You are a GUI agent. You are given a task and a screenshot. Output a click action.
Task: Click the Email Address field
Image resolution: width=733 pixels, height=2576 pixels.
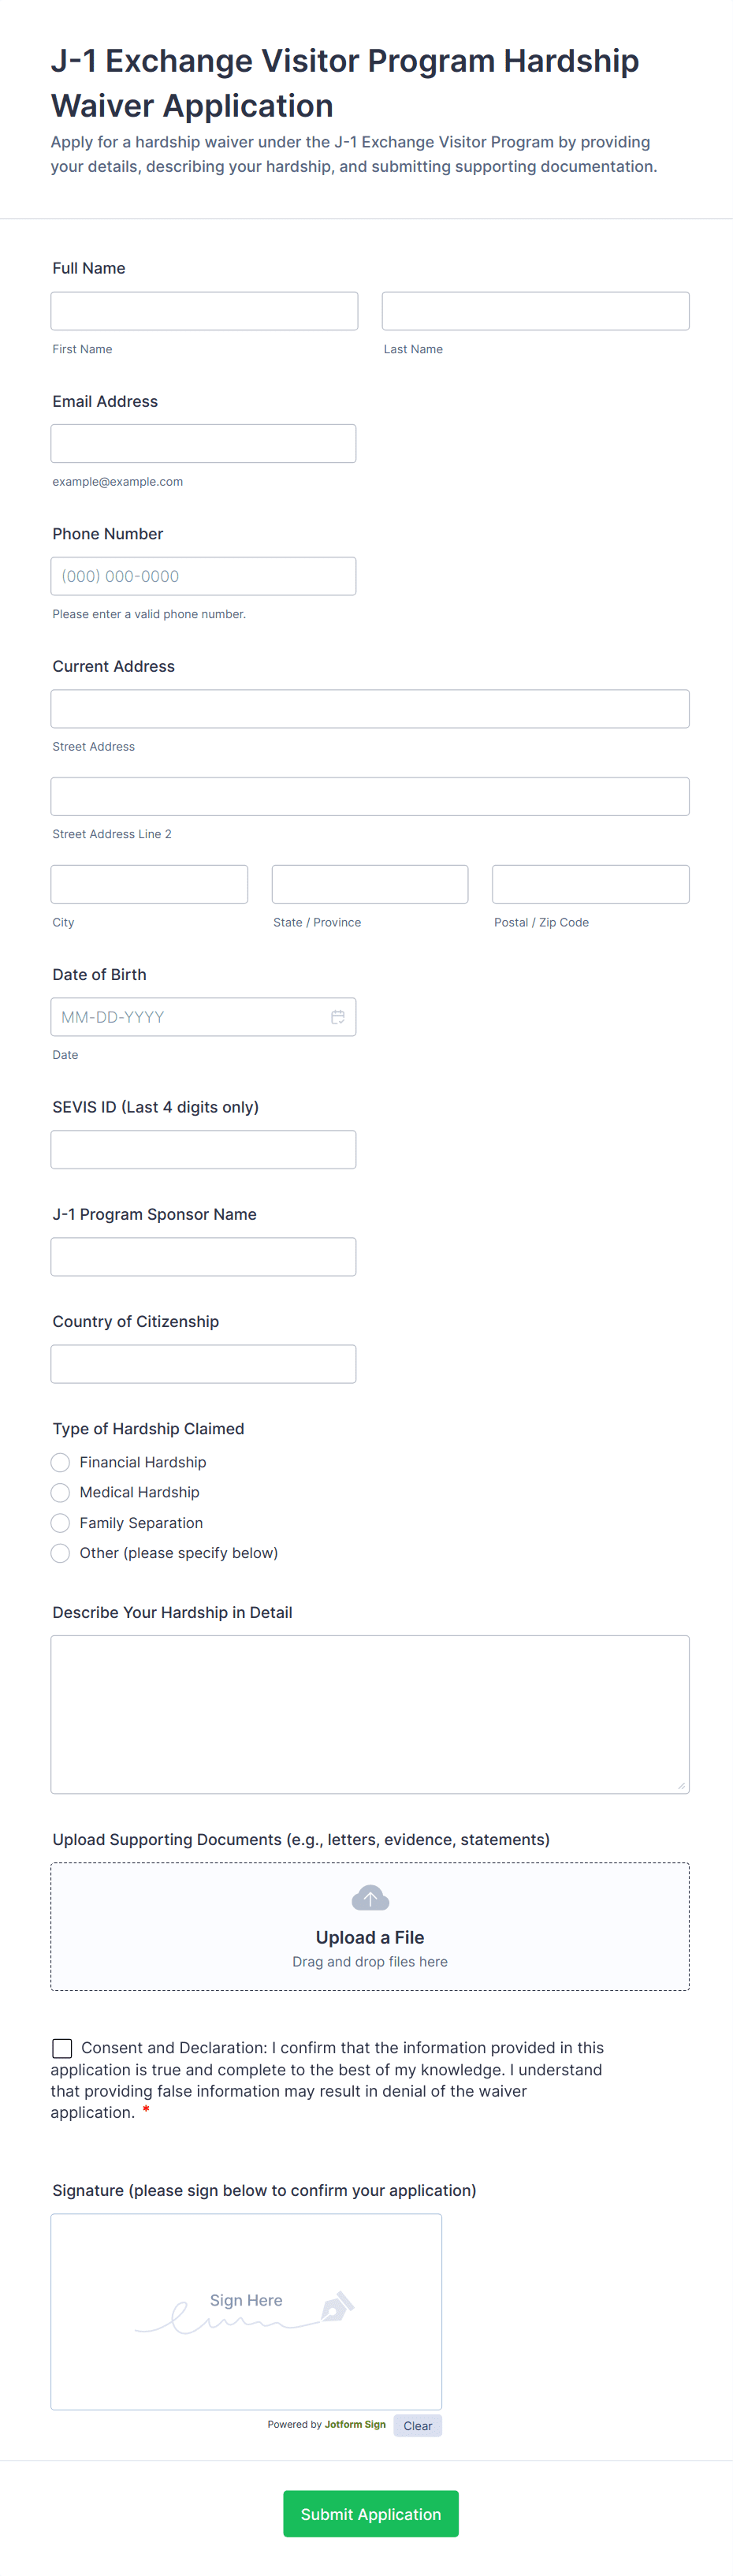203,444
